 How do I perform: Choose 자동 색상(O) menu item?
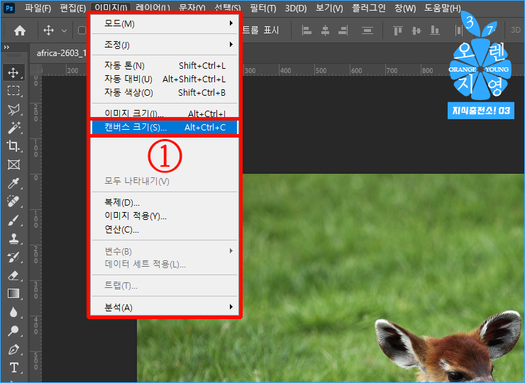(165, 92)
